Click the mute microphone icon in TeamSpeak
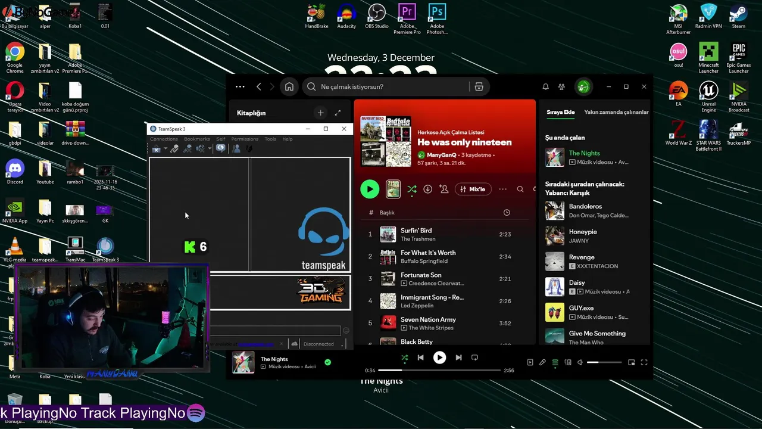 pyautogui.click(x=188, y=149)
